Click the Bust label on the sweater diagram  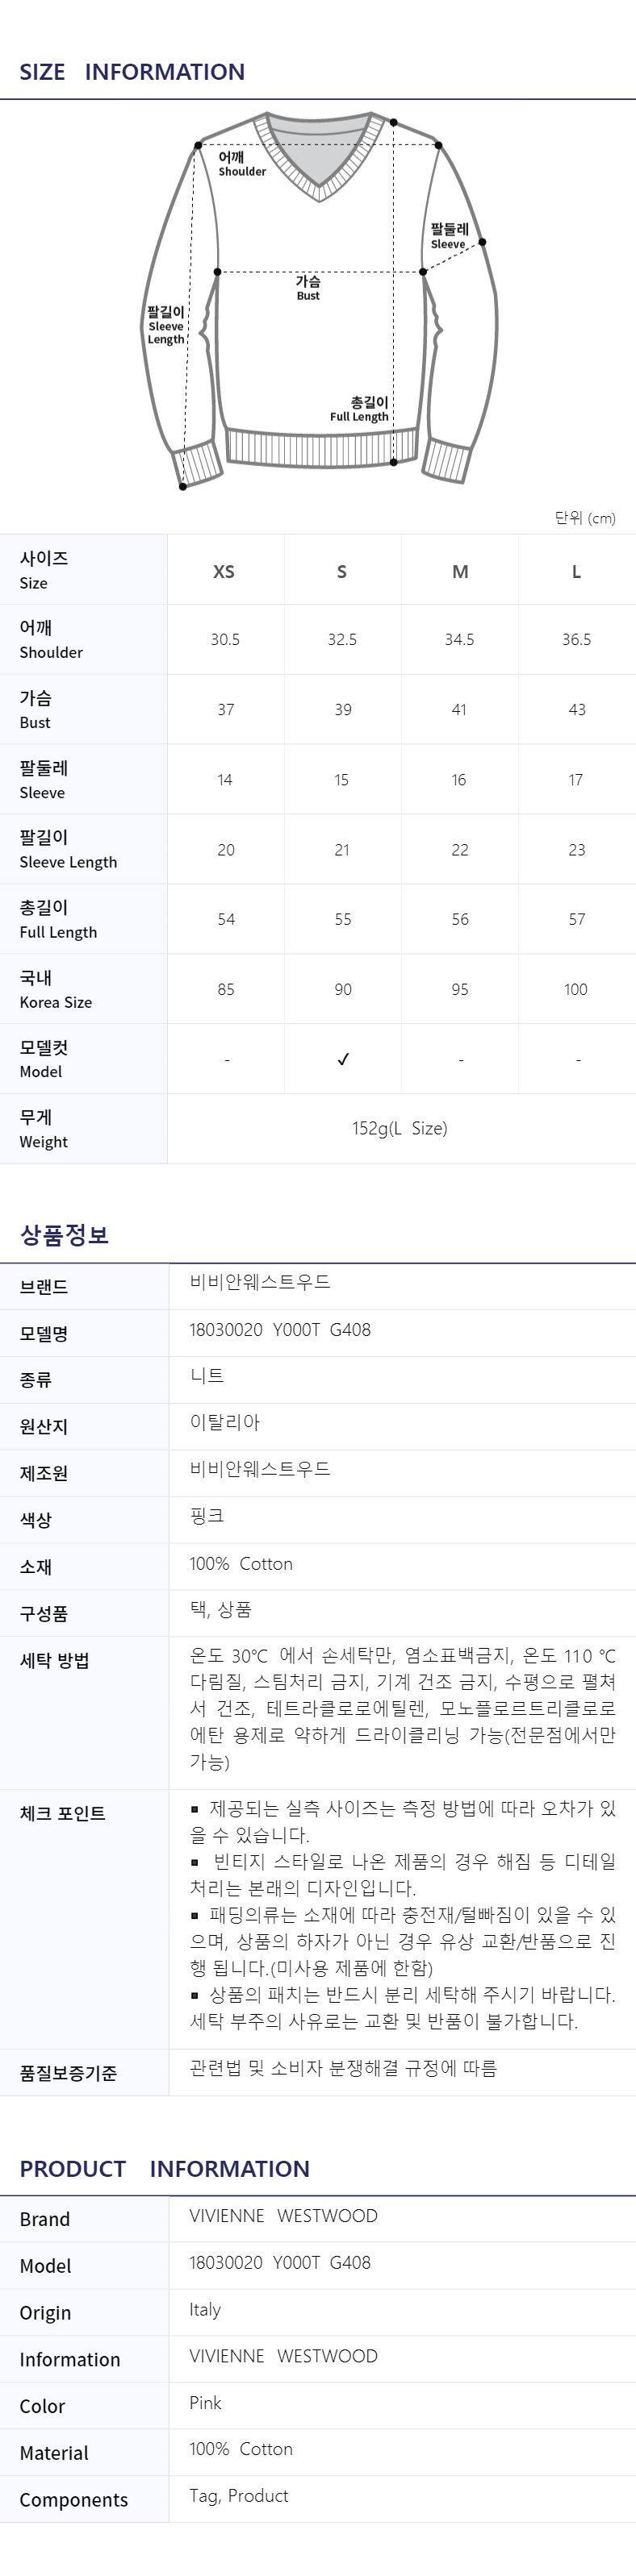click(308, 288)
